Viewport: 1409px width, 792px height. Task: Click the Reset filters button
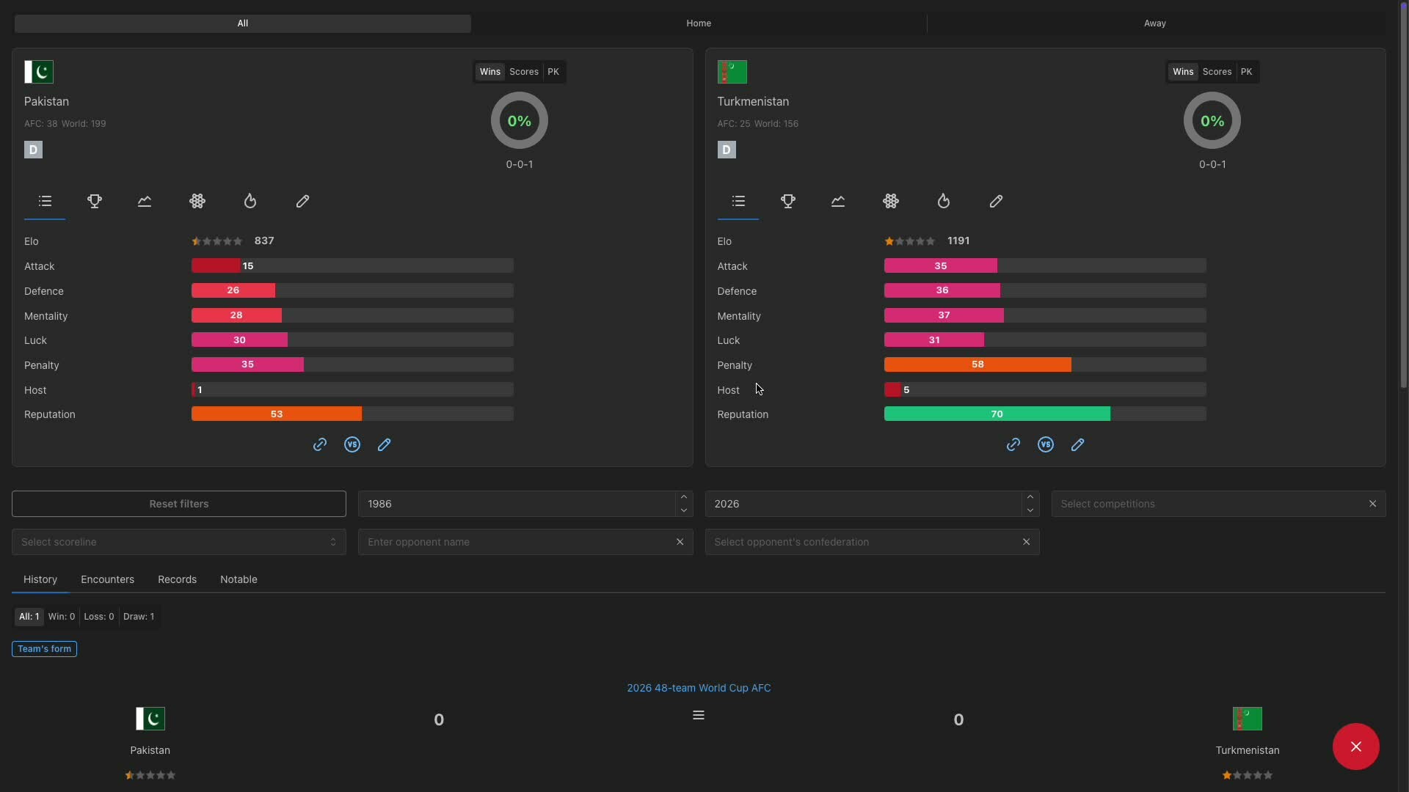(178, 504)
